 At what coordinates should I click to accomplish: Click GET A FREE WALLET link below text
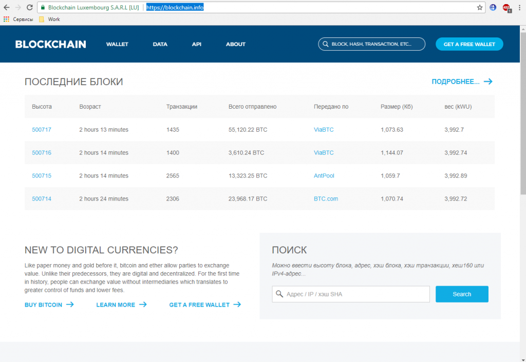[205, 305]
